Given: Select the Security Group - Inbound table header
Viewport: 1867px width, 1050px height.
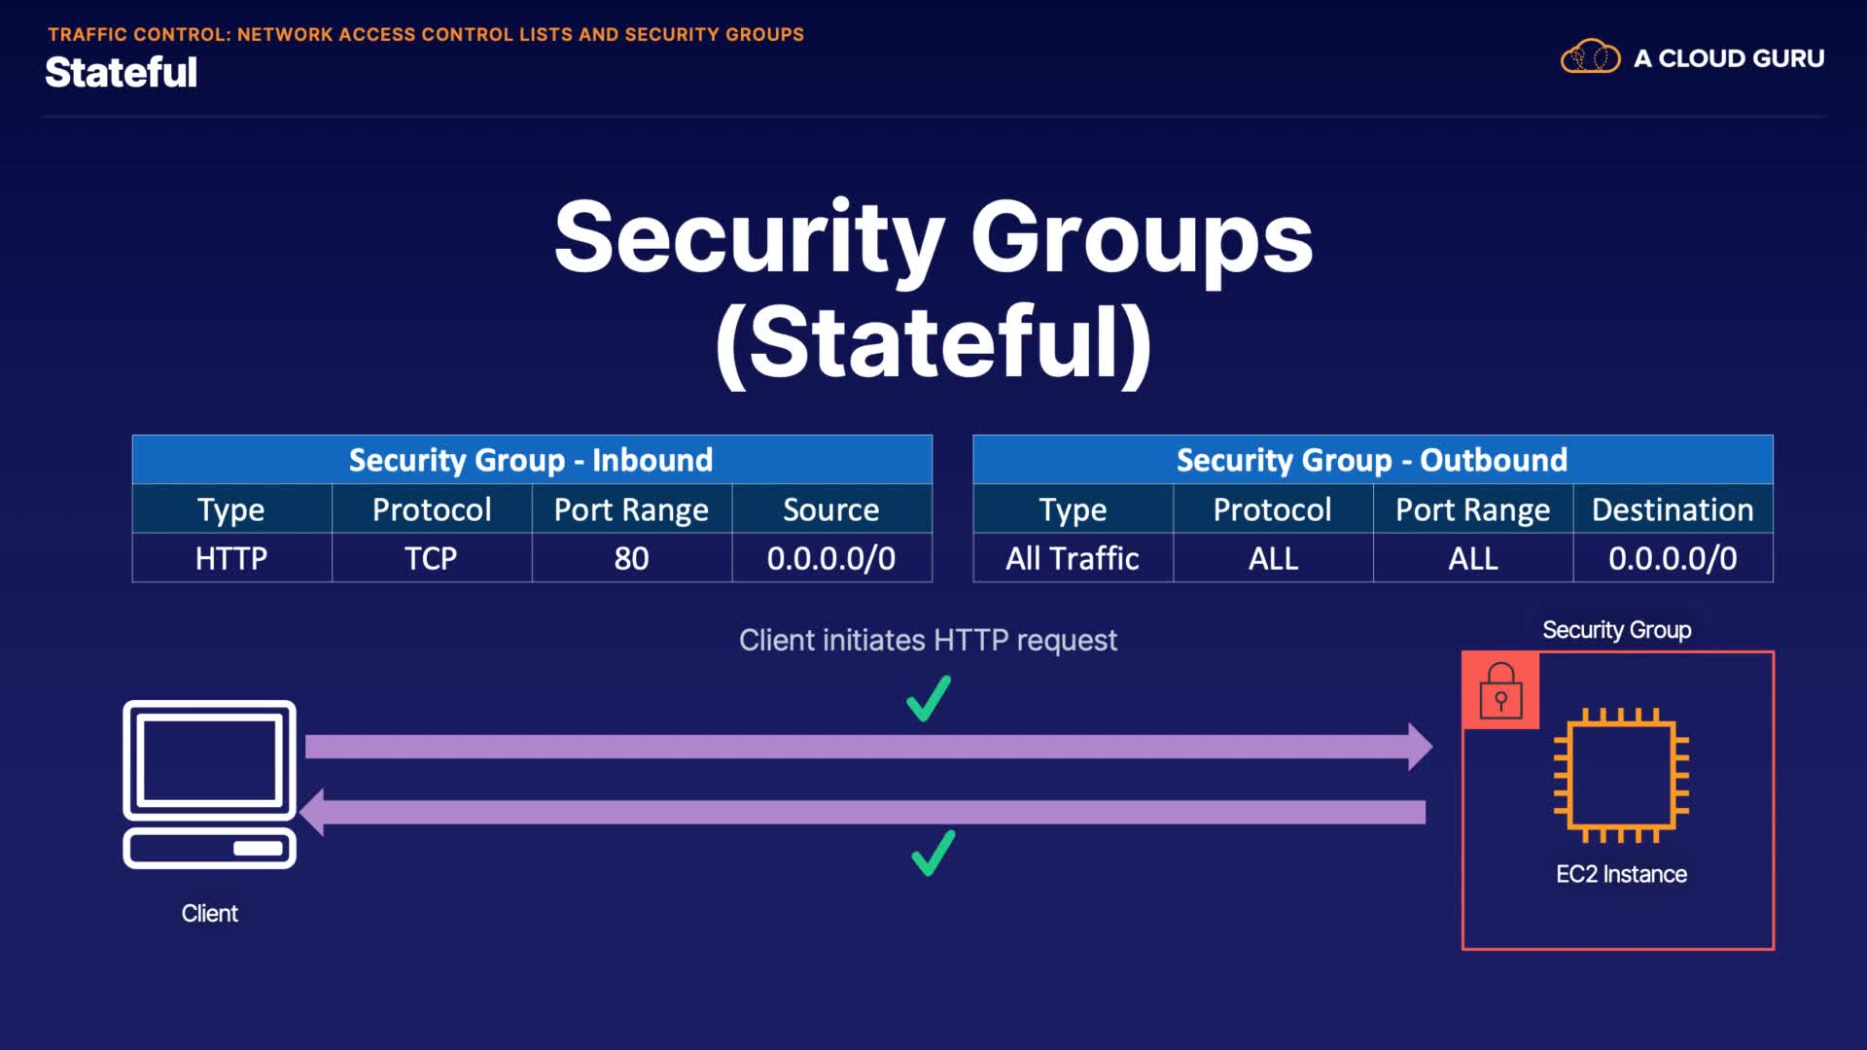Looking at the screenshot, I should click(531, 460).
